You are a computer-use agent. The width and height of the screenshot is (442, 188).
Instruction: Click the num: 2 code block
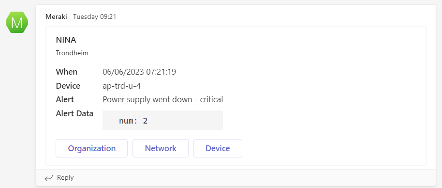(x=162, y=120)
